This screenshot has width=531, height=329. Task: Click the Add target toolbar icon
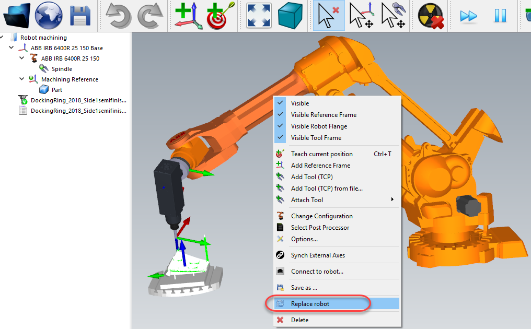[221, 15]
